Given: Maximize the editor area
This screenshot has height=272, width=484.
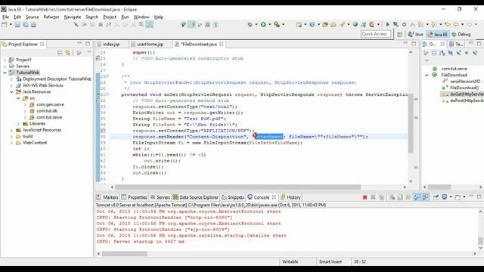Looking at the screenshot, I should (414, 44).
